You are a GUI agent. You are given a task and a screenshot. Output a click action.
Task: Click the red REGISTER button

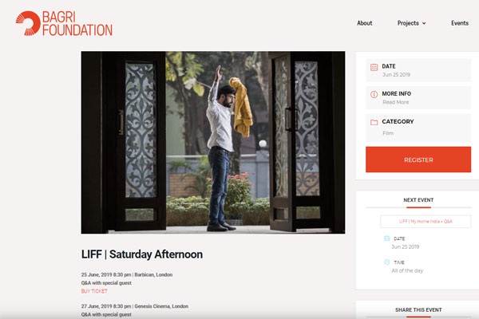click(418, 159)
